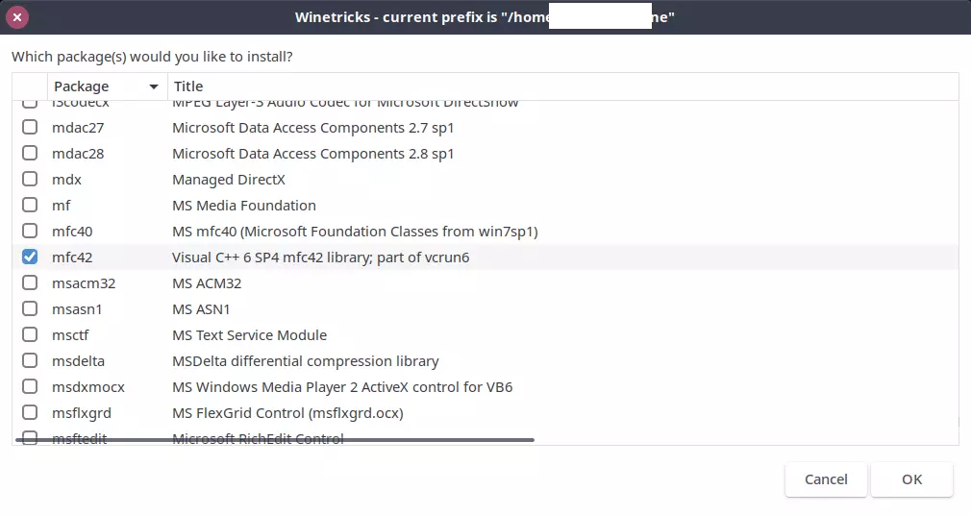
Task: Click the msflxgrd package name
Action: pos(82,413)
